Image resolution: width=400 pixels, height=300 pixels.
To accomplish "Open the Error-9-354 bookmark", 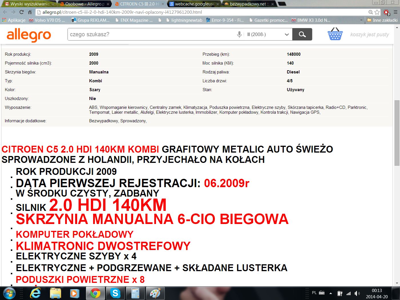I will pos(225,20).
